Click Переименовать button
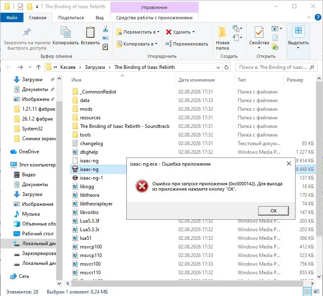 (x=187, y=44)
